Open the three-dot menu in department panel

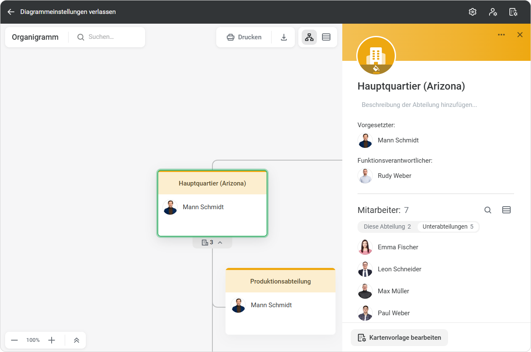coord(501,35)
